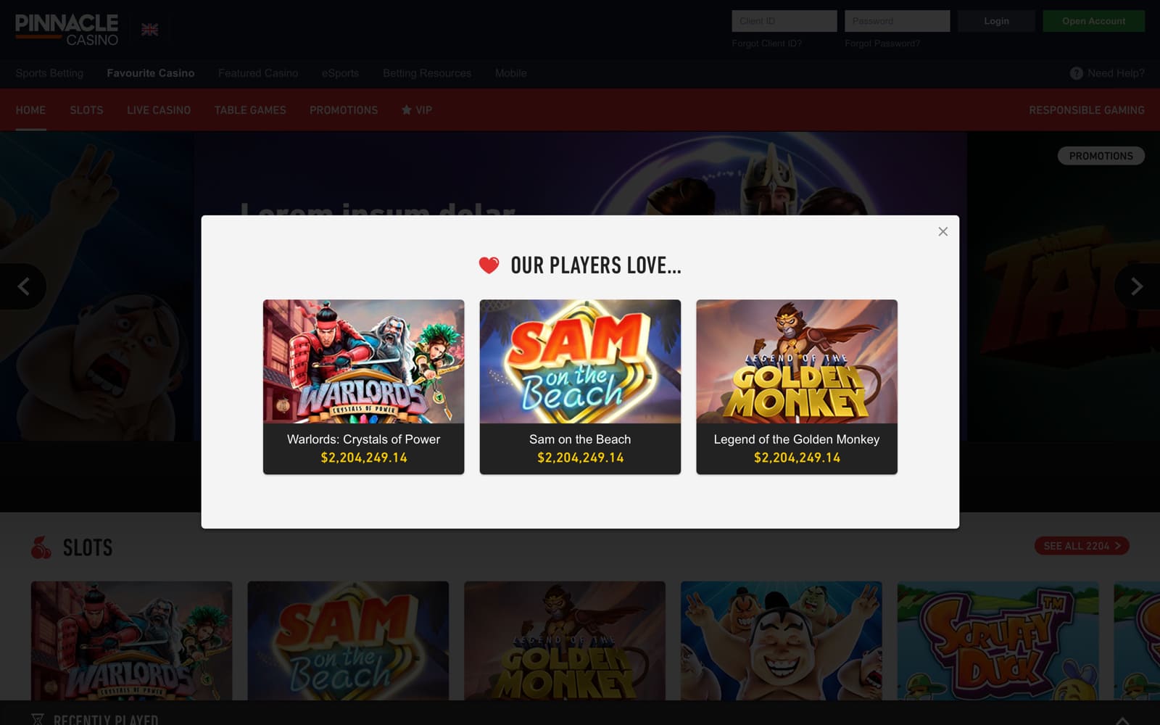The height and width of the screenshot is (725, 1160).
Task: Click the Need Help question mark icon
Action: click(1076, 73)
